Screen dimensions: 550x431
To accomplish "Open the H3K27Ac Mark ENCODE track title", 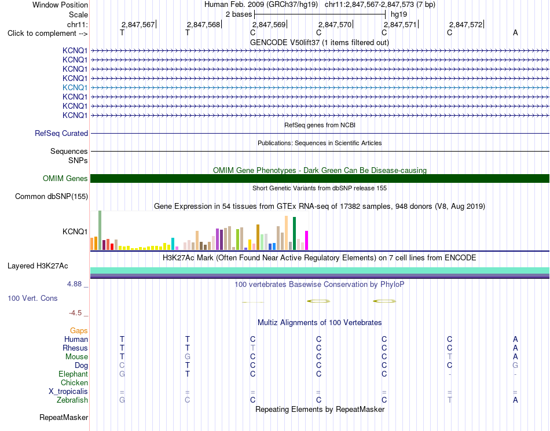I will coord(320,258).
